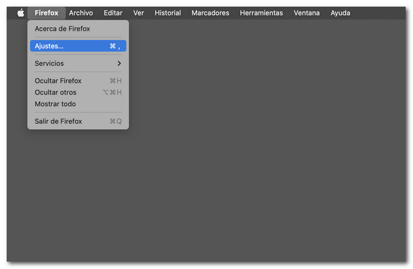Select Ocultar Firefox
The image size is (413, 269).
point(59,81)
